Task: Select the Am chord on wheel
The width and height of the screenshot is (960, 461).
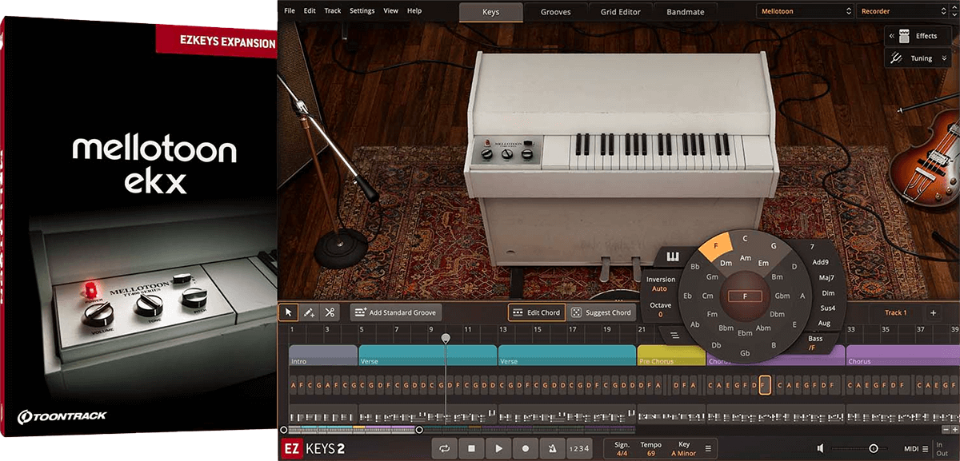Action: [x=745, y=258]
